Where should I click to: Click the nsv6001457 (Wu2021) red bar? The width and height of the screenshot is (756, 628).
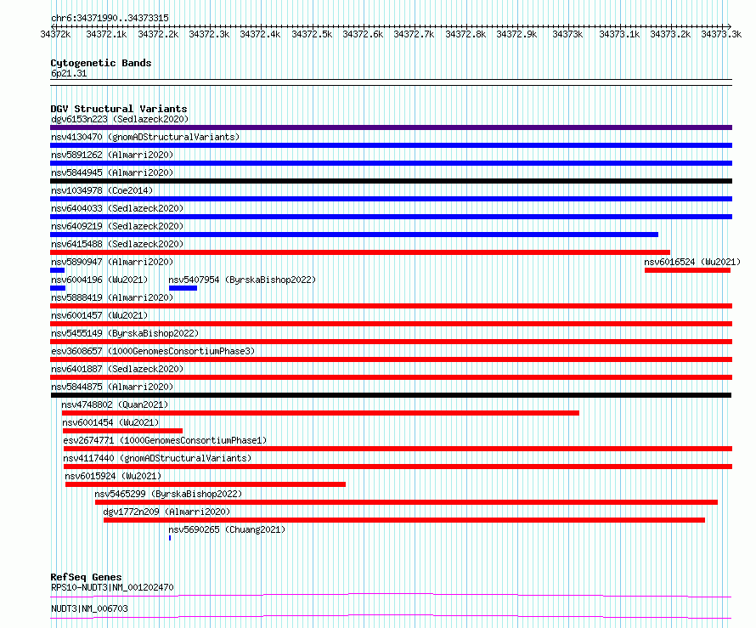tap(391, 324)
